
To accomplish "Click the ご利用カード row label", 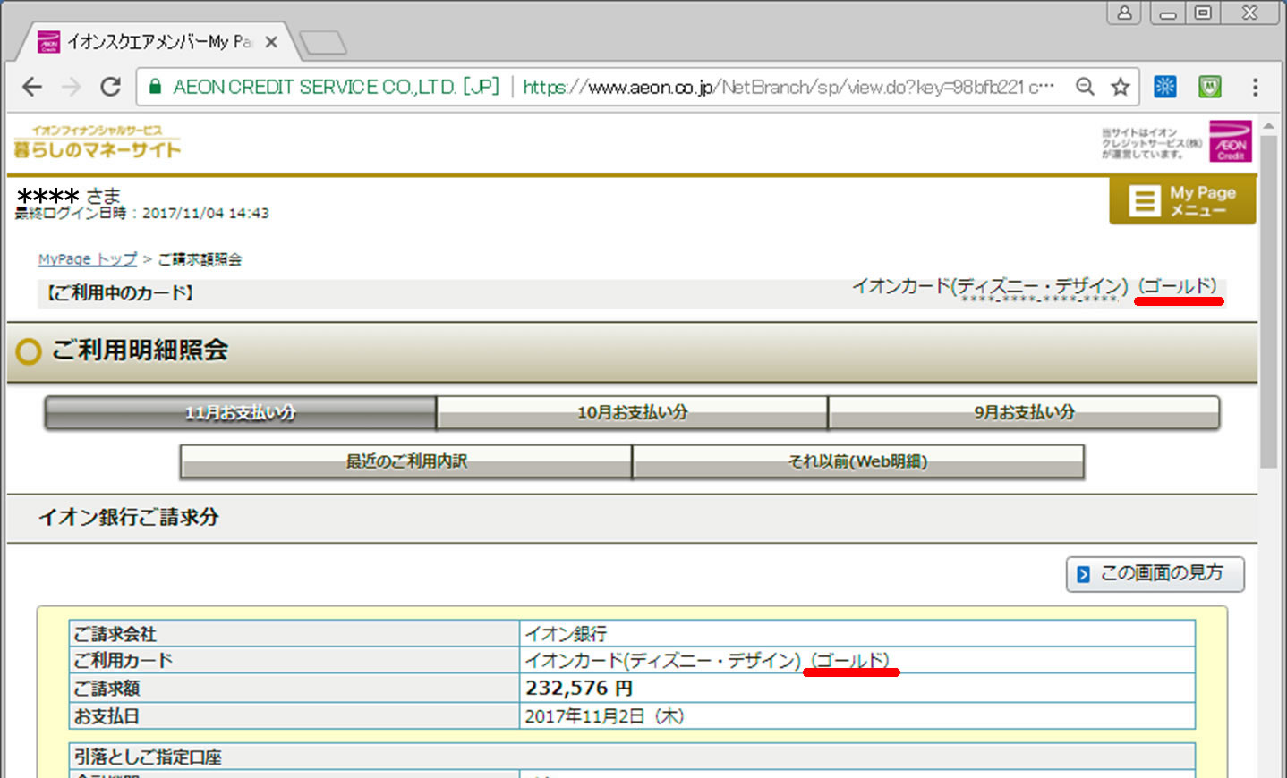I will point(123,661).
